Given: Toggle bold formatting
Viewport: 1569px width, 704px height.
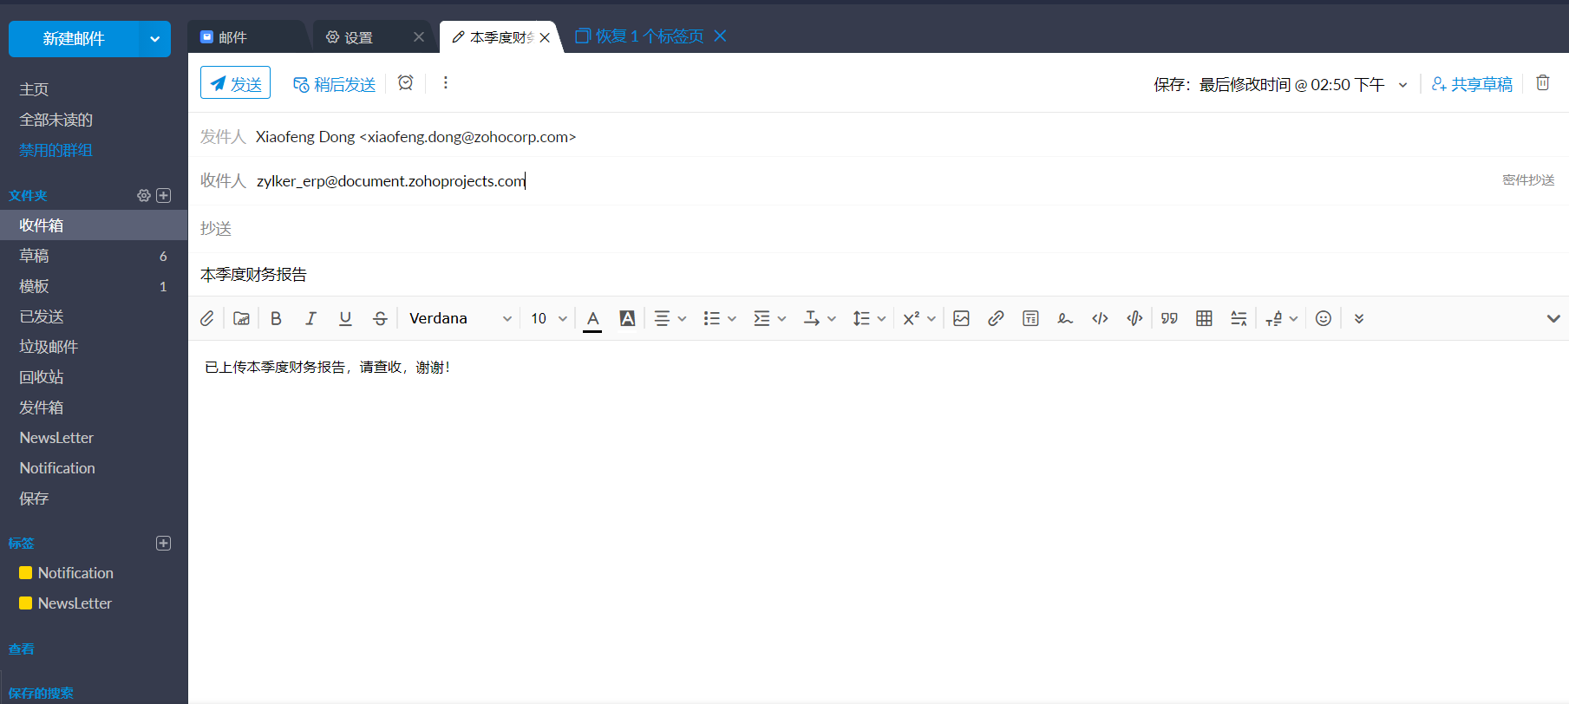Looking at the screenshot, I should 276,318.
